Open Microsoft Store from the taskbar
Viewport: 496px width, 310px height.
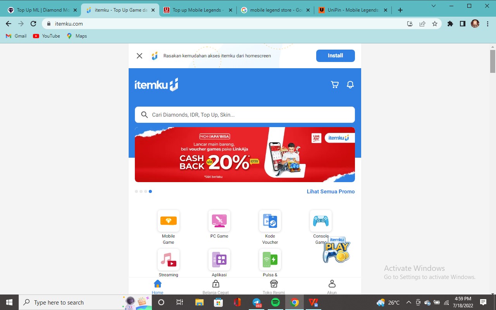pyautogui.click(x=218, y=302)
